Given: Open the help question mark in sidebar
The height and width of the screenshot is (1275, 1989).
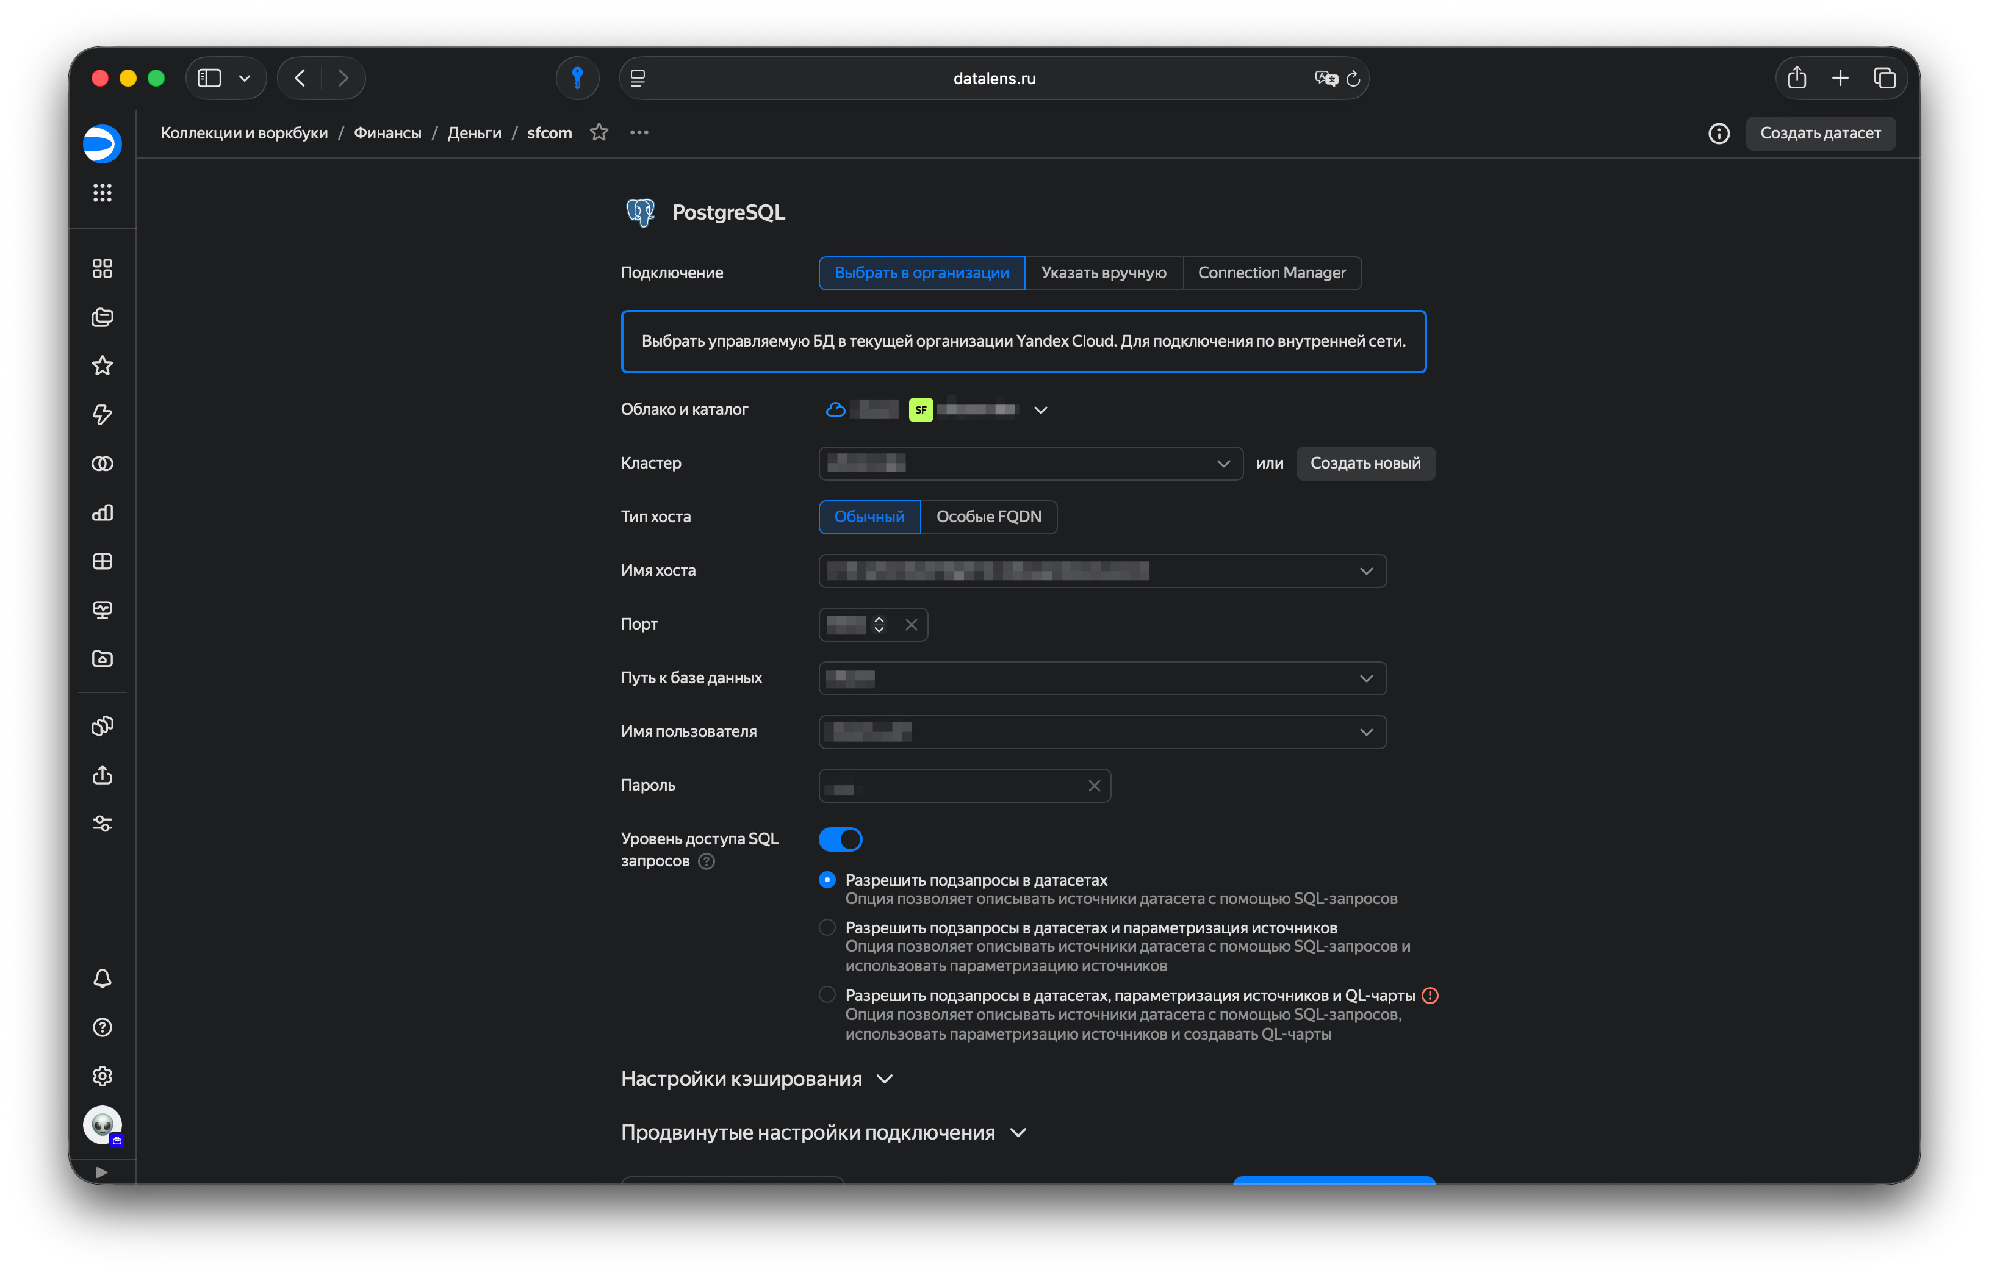Looking at the screenshot, I should point(102,1027).
